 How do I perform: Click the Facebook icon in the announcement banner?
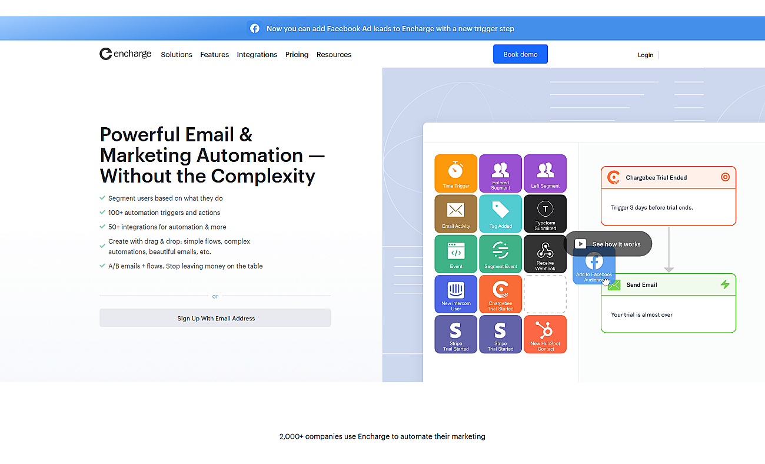(255, 28)
